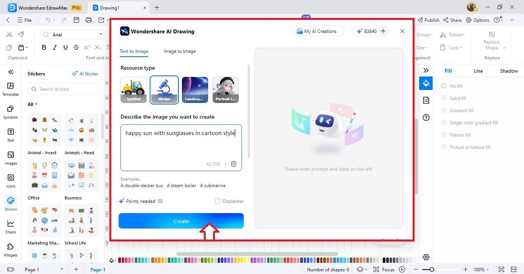Screen dimensions: 524x274
Task: Clear prompt with trash icon
Action: [234, 164]
